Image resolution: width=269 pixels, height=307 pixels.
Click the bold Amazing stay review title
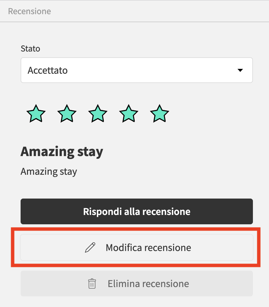(x=62, y=152)
